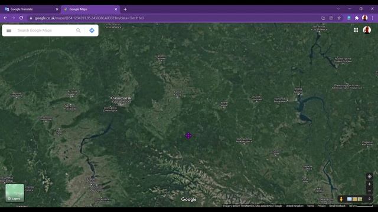Restore down the Chrome window

361,9
